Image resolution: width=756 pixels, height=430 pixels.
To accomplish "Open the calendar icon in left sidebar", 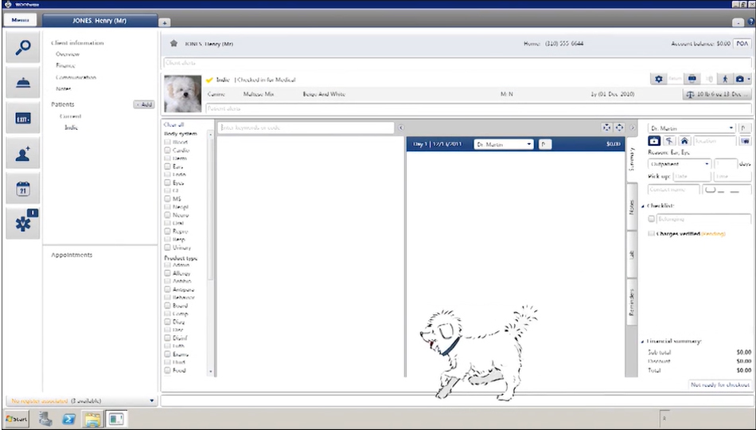I will click(22, 189).
